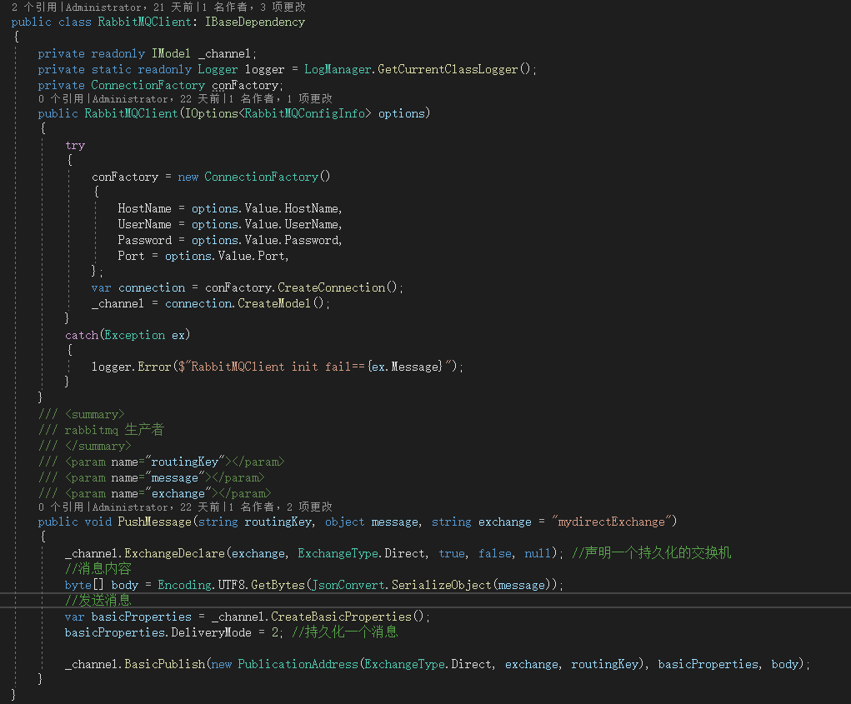Screen dimensions: 851x704
Task: Click the false literal in ExchangeDeclare
Action: pyautogui.click(x=495, y=553)
